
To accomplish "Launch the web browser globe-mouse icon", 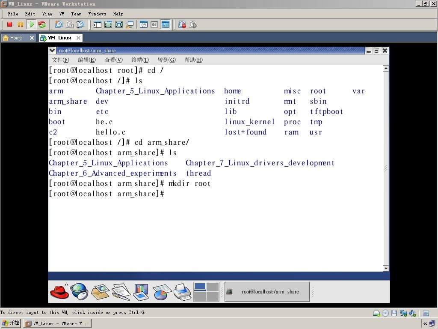I will (x=79, y=291).
